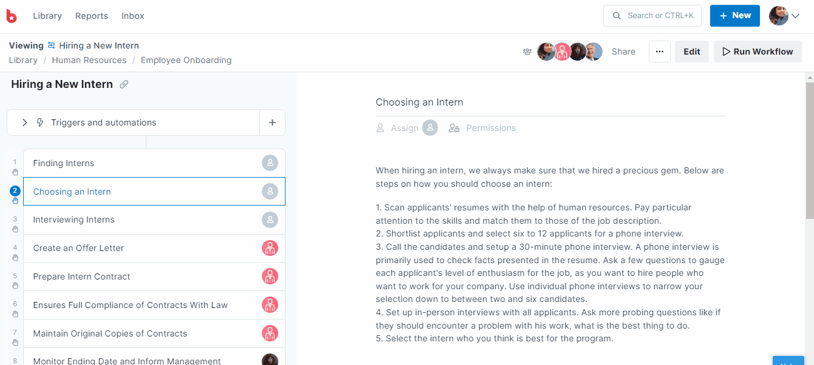Screen dimensions: 814x365
Task: Click the pink assignee icon on Create an Offer Letter
Action: pyautogui.click(x=270, y=248)
